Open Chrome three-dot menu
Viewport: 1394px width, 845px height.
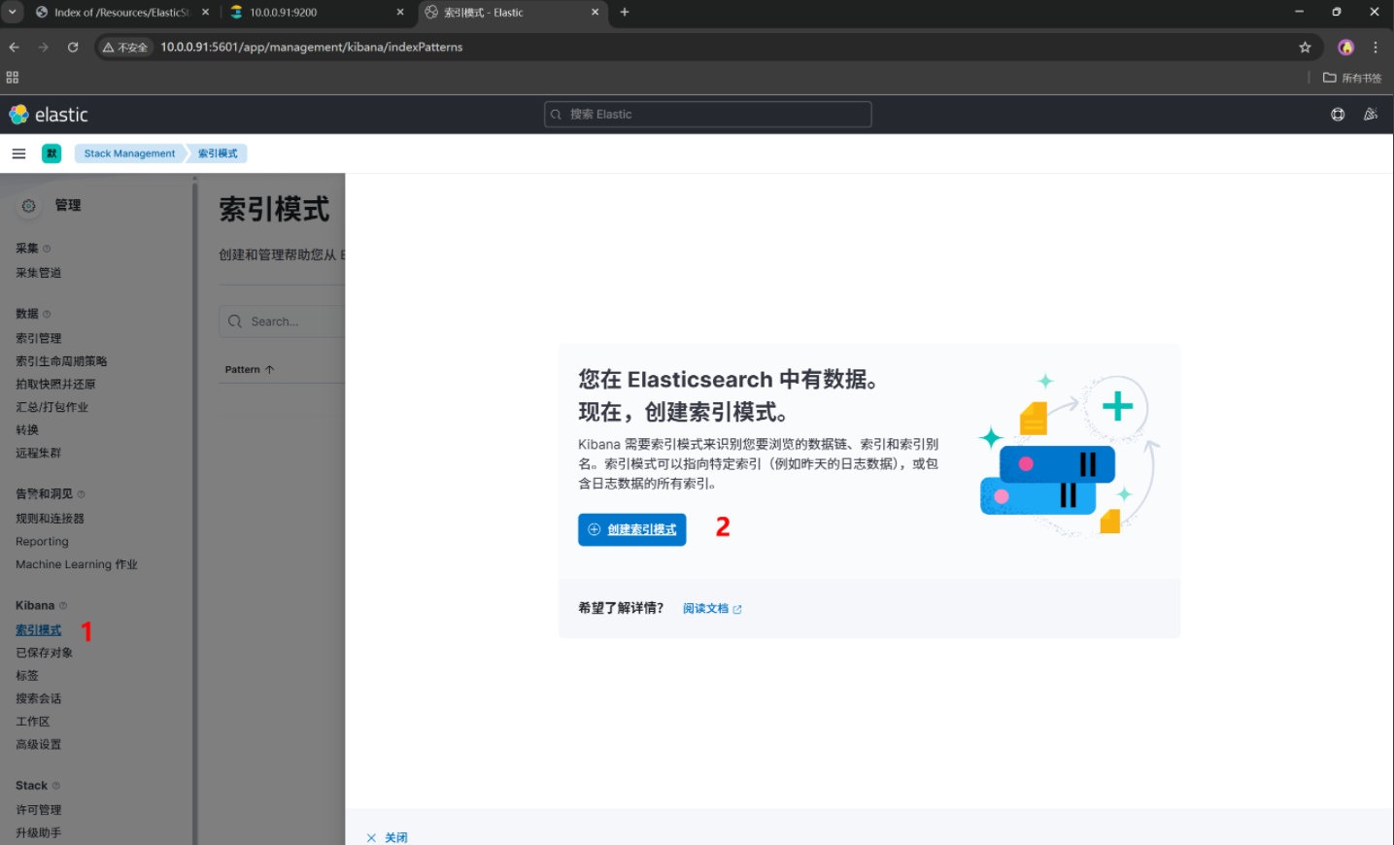tap(1376, 47)
